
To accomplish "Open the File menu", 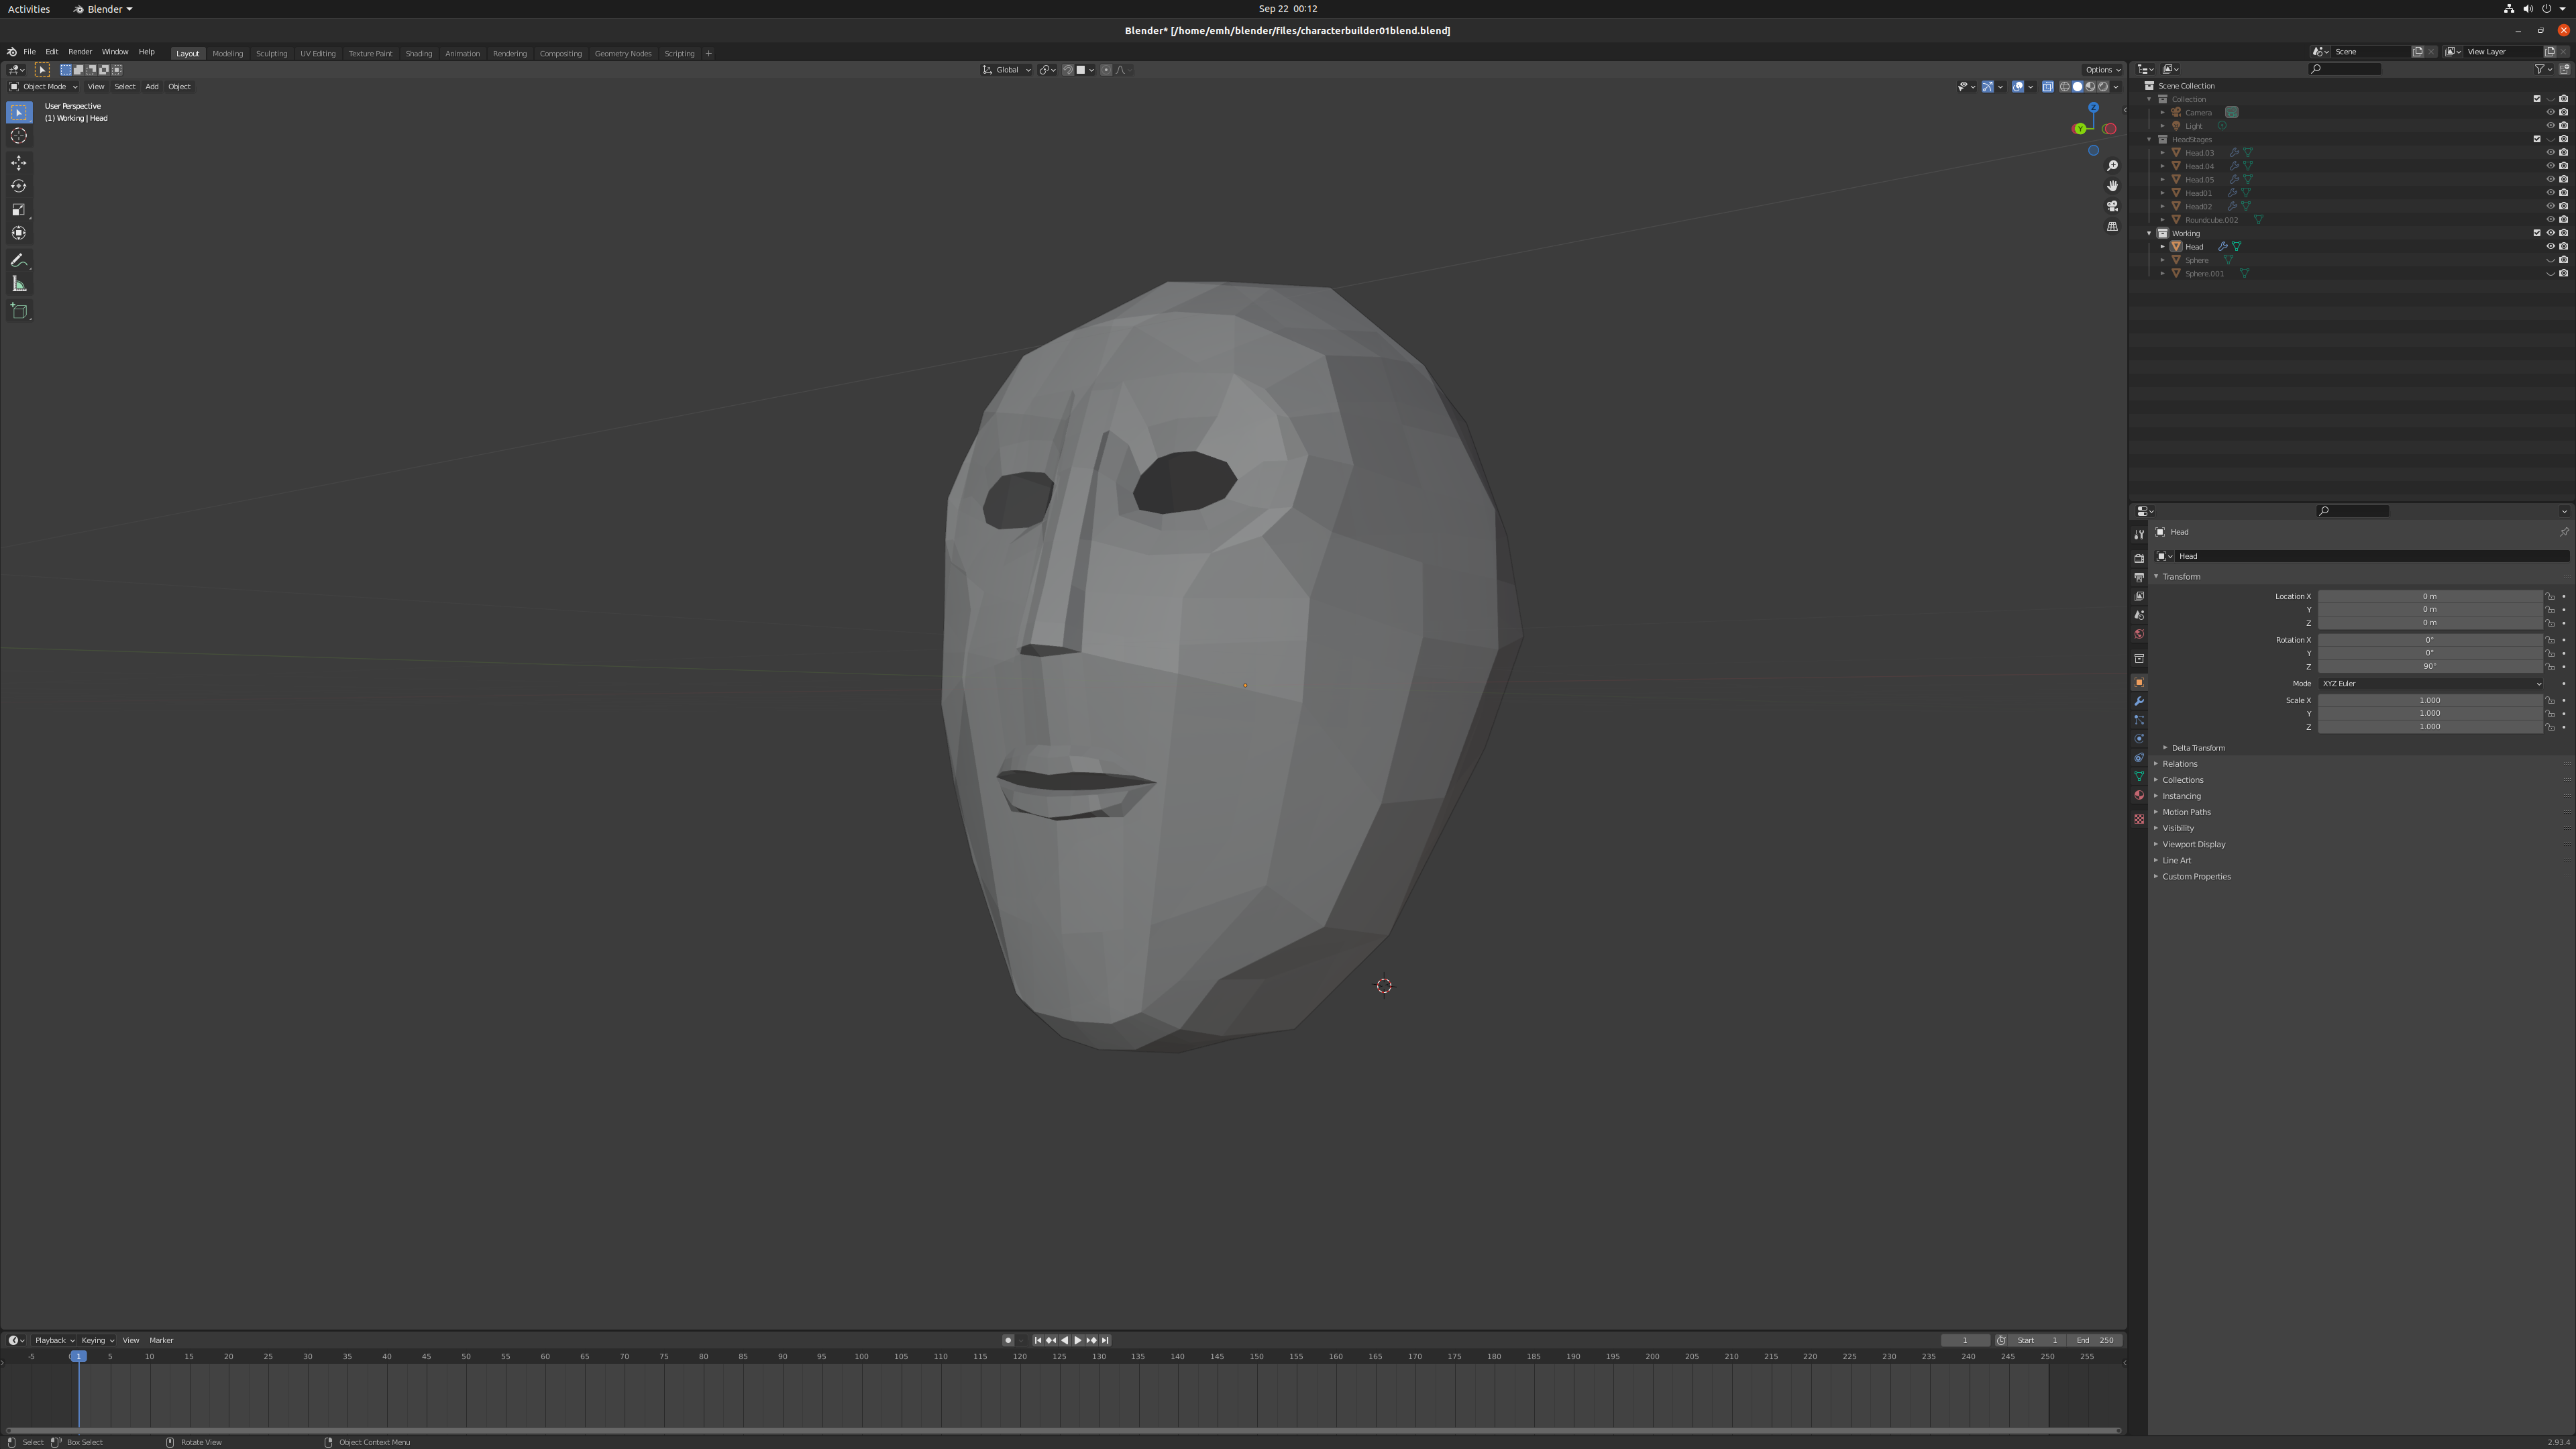I will [29, 52].
